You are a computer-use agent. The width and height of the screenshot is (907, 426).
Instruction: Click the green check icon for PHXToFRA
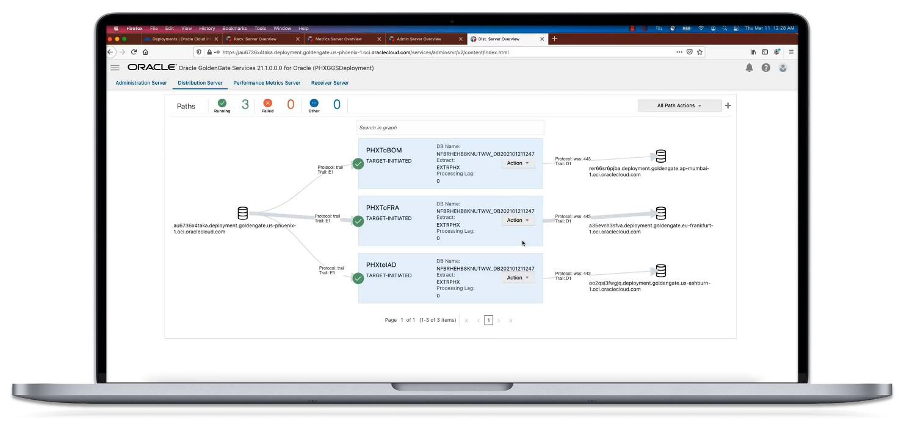358,221
